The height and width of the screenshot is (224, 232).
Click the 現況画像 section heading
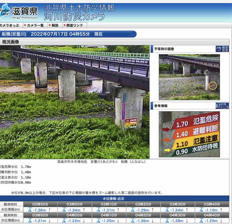click(11, 42)
